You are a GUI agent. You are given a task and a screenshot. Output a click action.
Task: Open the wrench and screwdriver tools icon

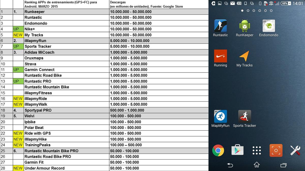[295, 150]
